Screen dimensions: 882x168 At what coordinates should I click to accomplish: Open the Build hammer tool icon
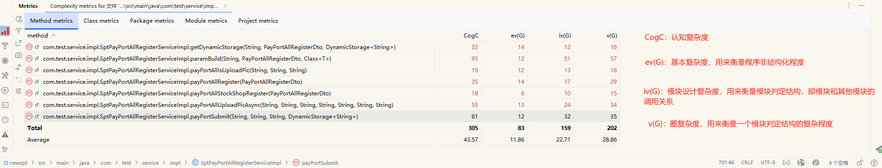(5, 46)
